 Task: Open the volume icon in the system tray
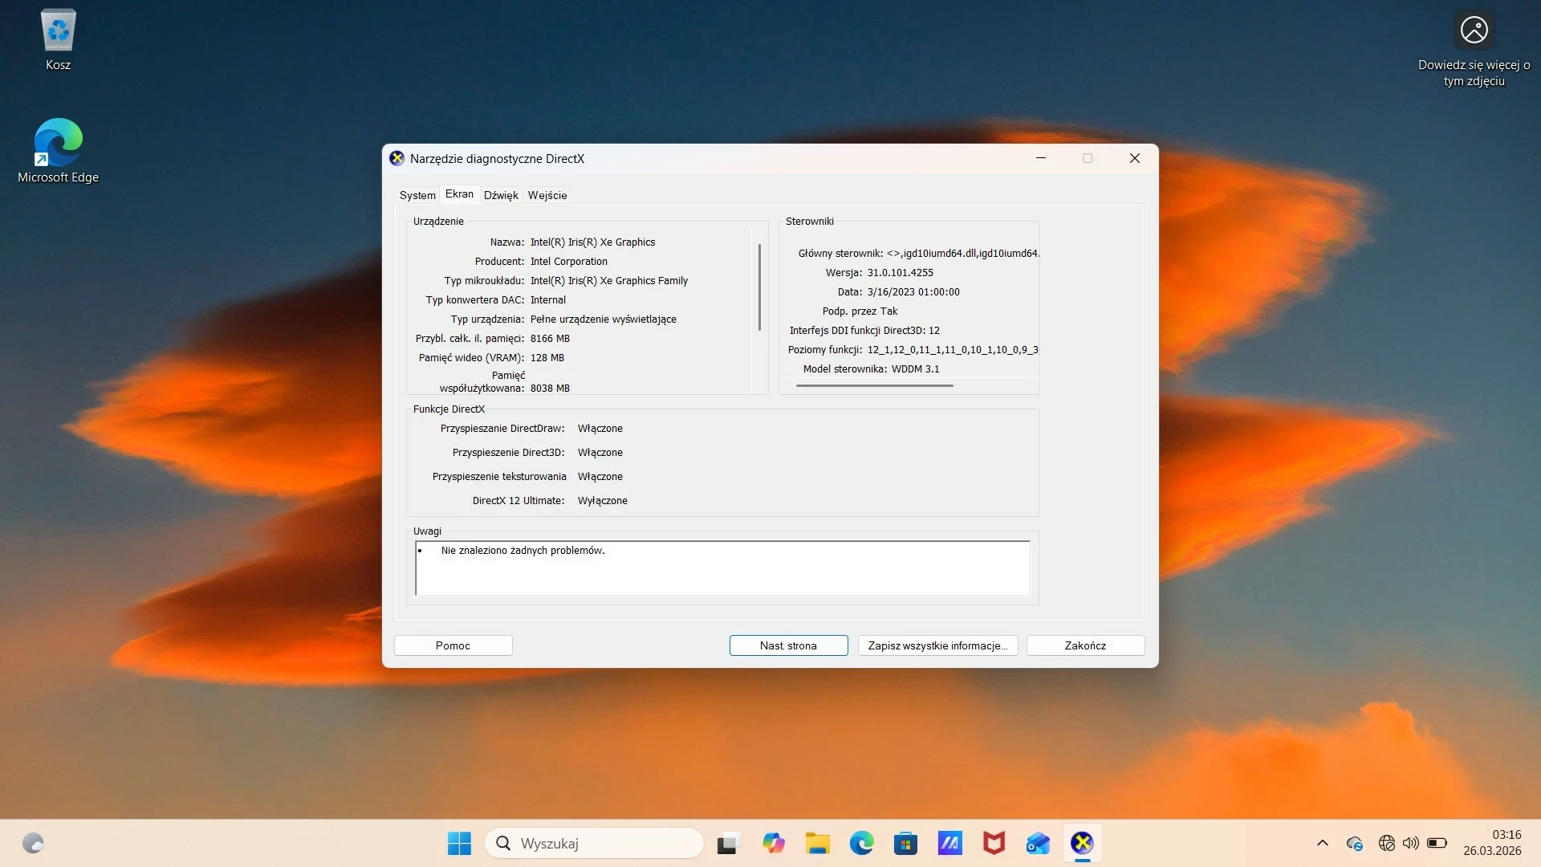1410,843
